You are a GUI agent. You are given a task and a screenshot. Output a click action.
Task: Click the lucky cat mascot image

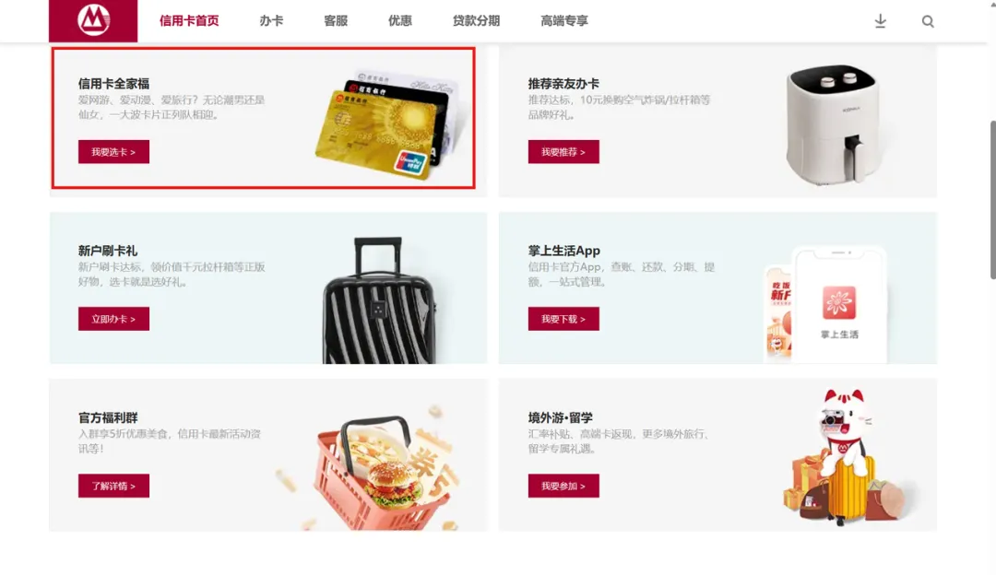844,456
